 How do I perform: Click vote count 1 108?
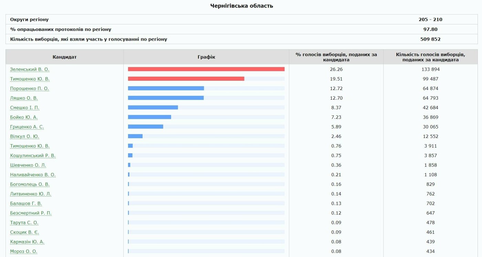[430, 175]
